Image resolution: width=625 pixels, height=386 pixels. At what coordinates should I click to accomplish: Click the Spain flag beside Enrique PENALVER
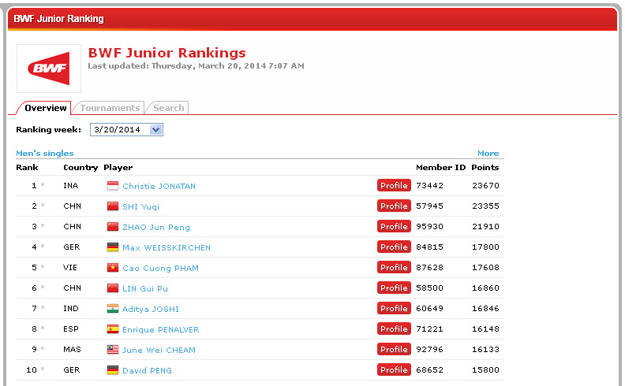pyautogui.click(x=112, y=329)
